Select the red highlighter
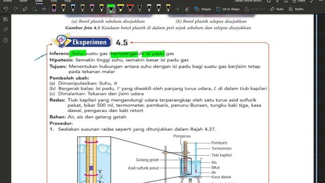Image resolution: width=325 pixels, height=183 pixels. 130,8
